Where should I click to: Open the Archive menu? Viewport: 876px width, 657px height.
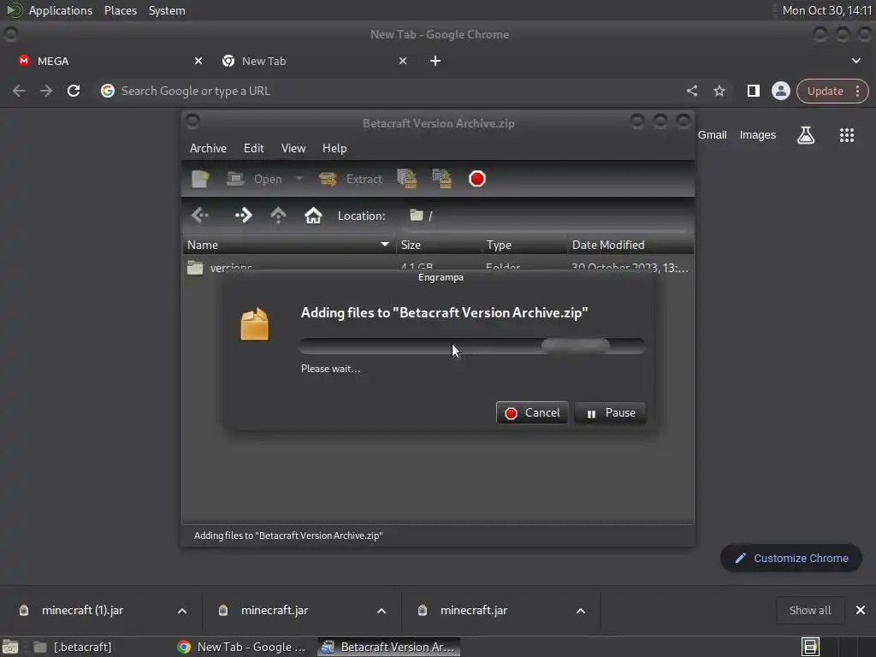point(208,148)
